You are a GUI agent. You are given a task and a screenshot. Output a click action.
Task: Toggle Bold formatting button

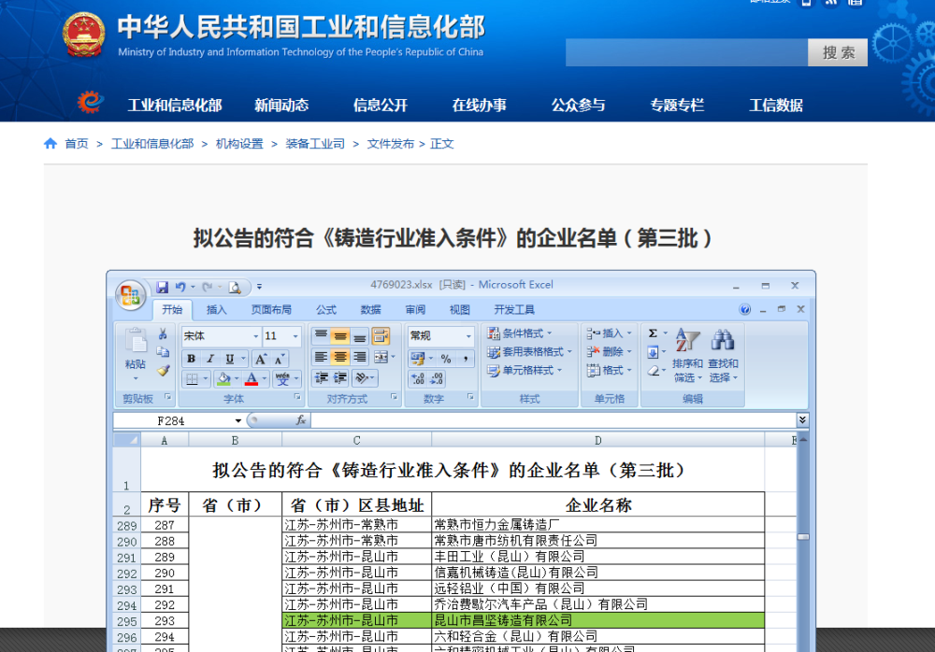[x=192, y=359]
